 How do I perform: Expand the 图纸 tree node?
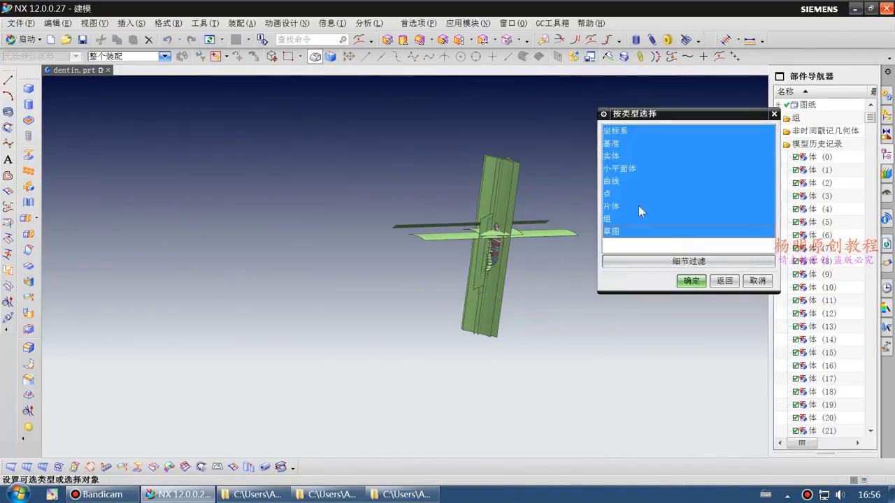coord(779,105)
